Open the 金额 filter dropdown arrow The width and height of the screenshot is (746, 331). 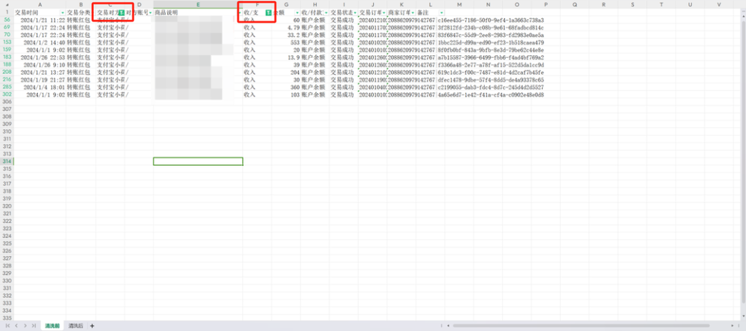[x=297, y=13]
